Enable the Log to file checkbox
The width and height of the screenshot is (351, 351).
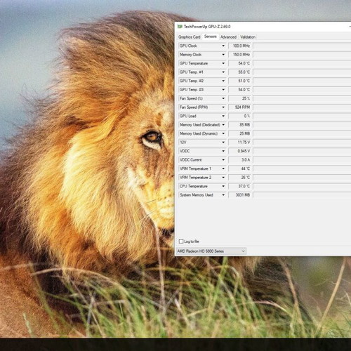click(x=181, y=241)
